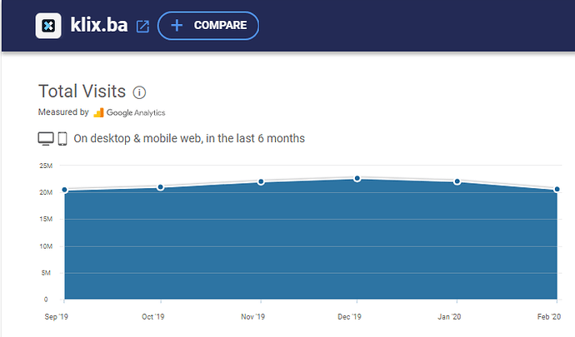The height and width of the screenshot is (337, 575).
Task: Select the desktop monitor icon
Action: coord(46,138)
